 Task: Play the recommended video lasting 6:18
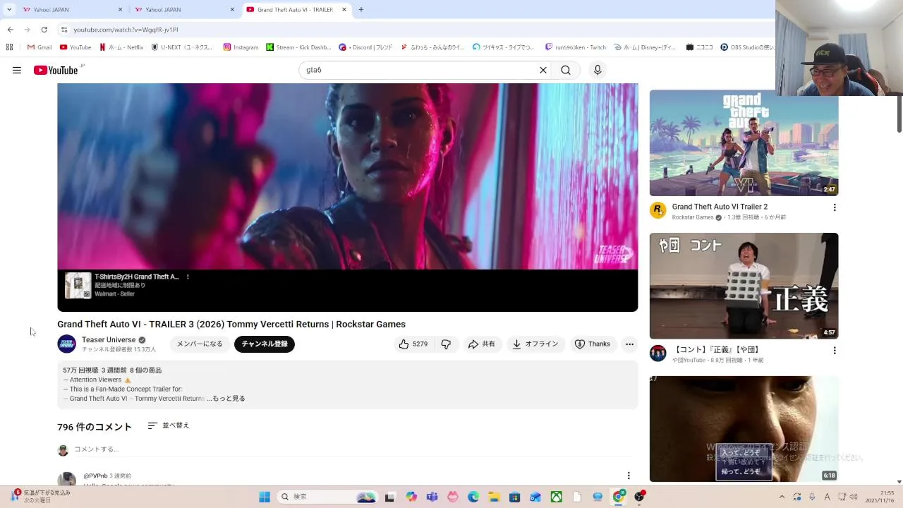[744, 429]
